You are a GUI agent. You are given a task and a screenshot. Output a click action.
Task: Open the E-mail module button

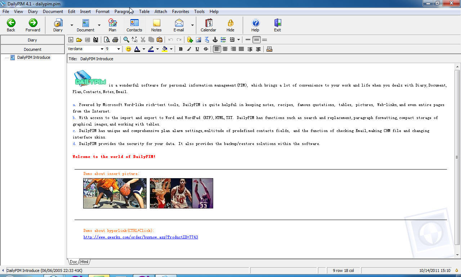(179, 25)
